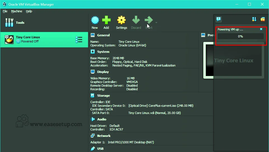The image size is (269, 152).
Task: Open the File menu
Action: (x=5, y=11)
